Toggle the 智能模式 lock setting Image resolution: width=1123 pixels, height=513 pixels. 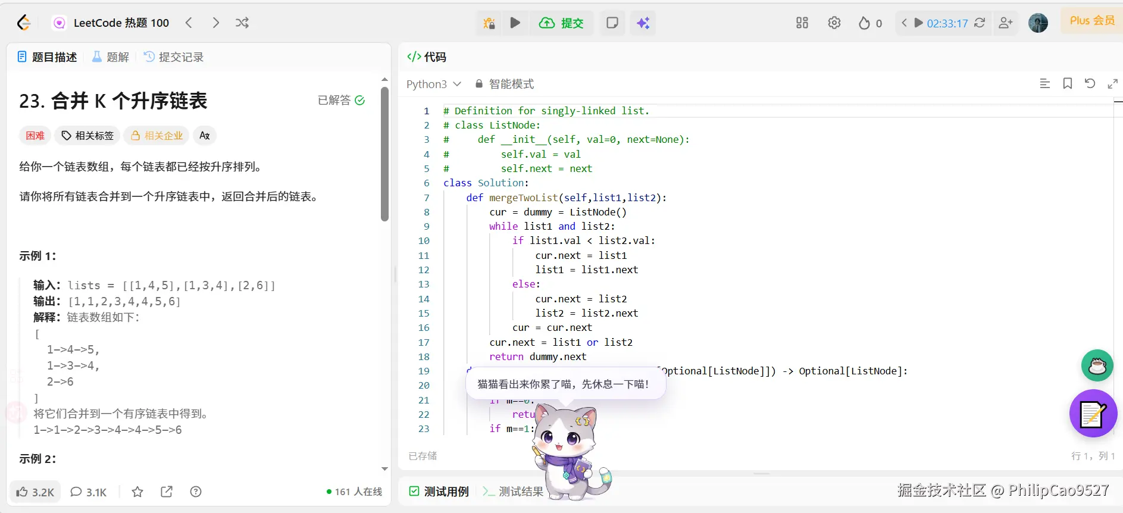tap(505, 84)
